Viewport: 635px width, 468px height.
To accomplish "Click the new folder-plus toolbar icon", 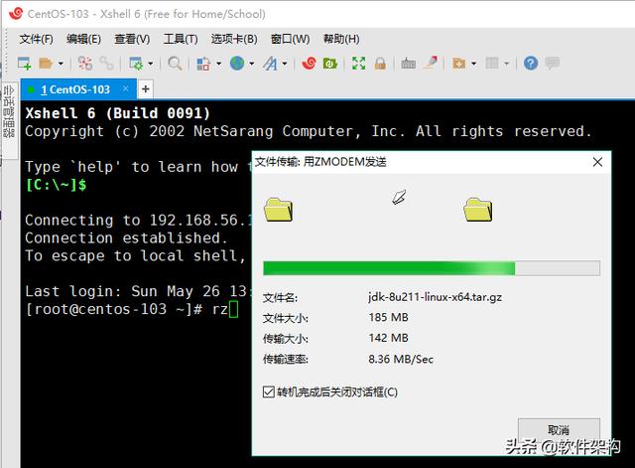I will point(458,64).
